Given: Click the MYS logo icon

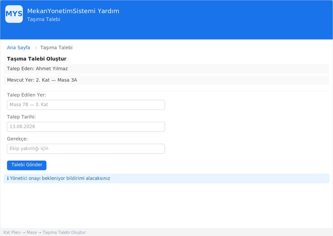Looking at the screenshot, I should point(14,14).
